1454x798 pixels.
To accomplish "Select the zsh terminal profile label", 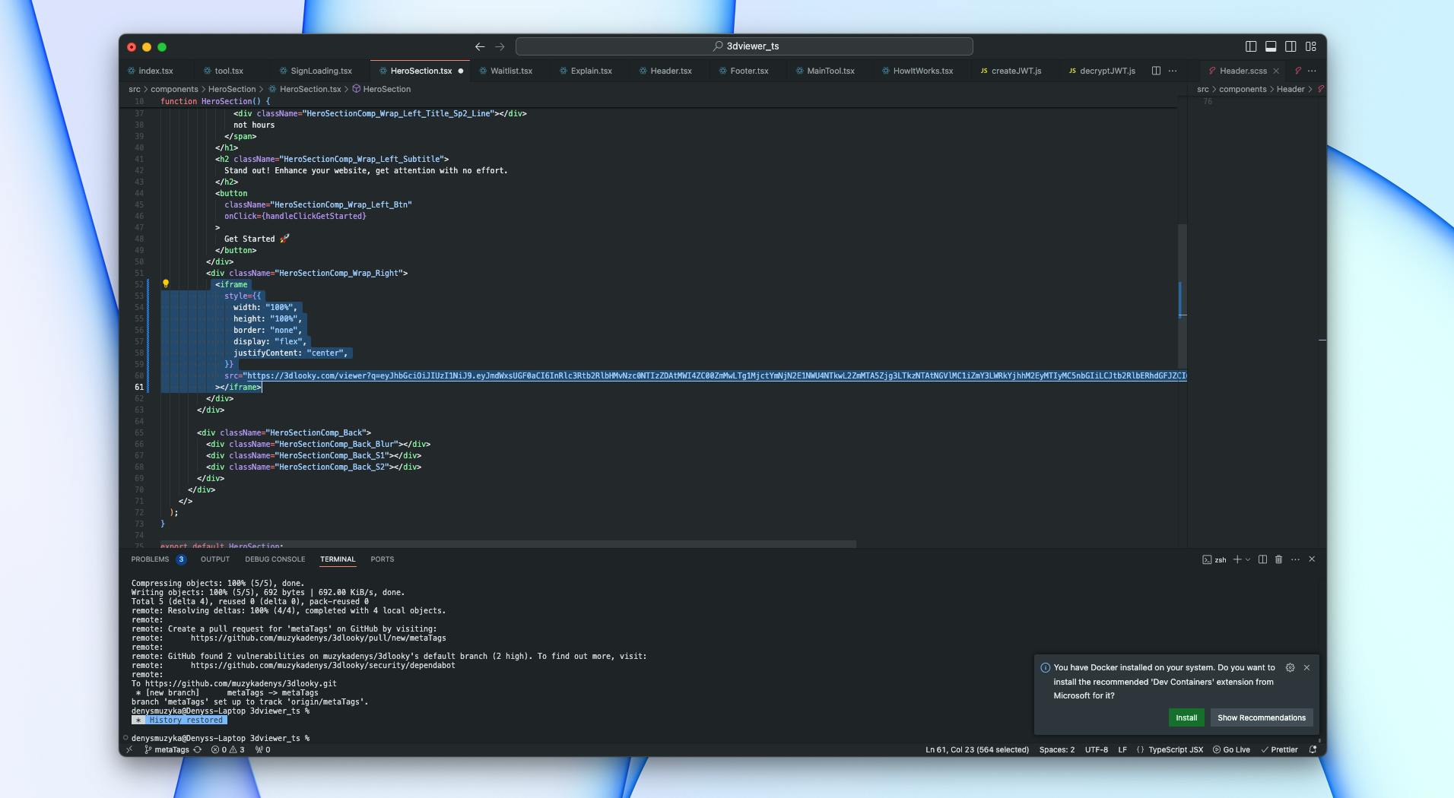I will pos(1214,559).
